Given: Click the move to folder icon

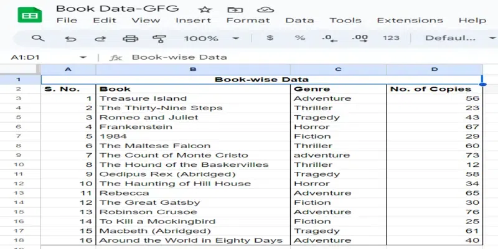Looking at the screenshot, I should 235,9.
